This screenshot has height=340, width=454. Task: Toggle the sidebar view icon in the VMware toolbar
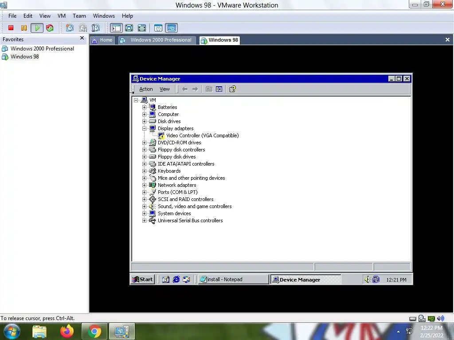116,28
